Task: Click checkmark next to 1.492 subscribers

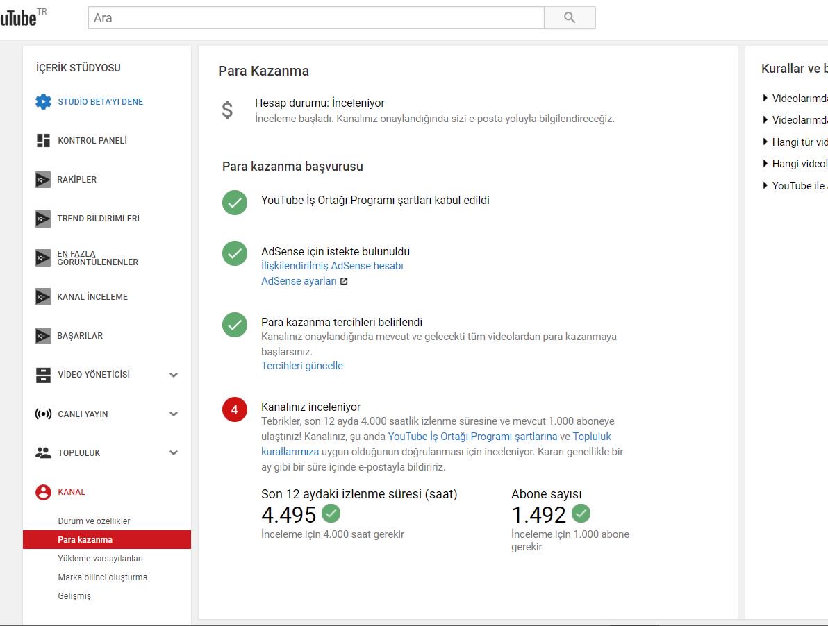Action: (x=581, y=513)
